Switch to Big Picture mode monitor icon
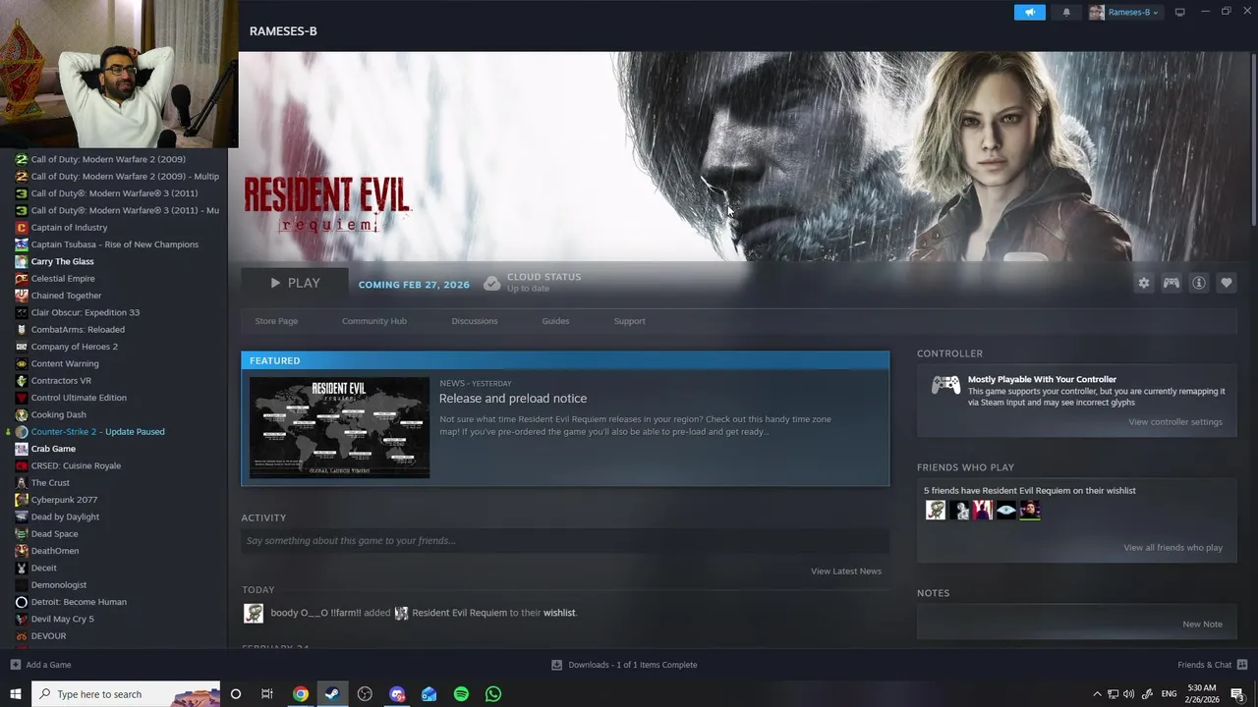 (1179, 12)
